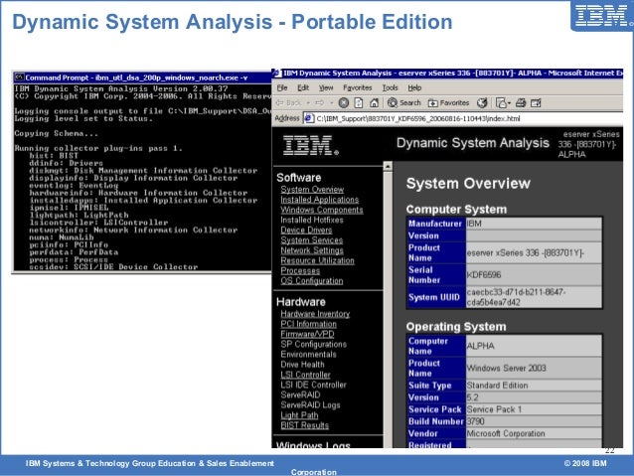The width and height of the screenshot is (634, 476).
Task: Click the Standard Edition value cell
Action: click(534, 386)
